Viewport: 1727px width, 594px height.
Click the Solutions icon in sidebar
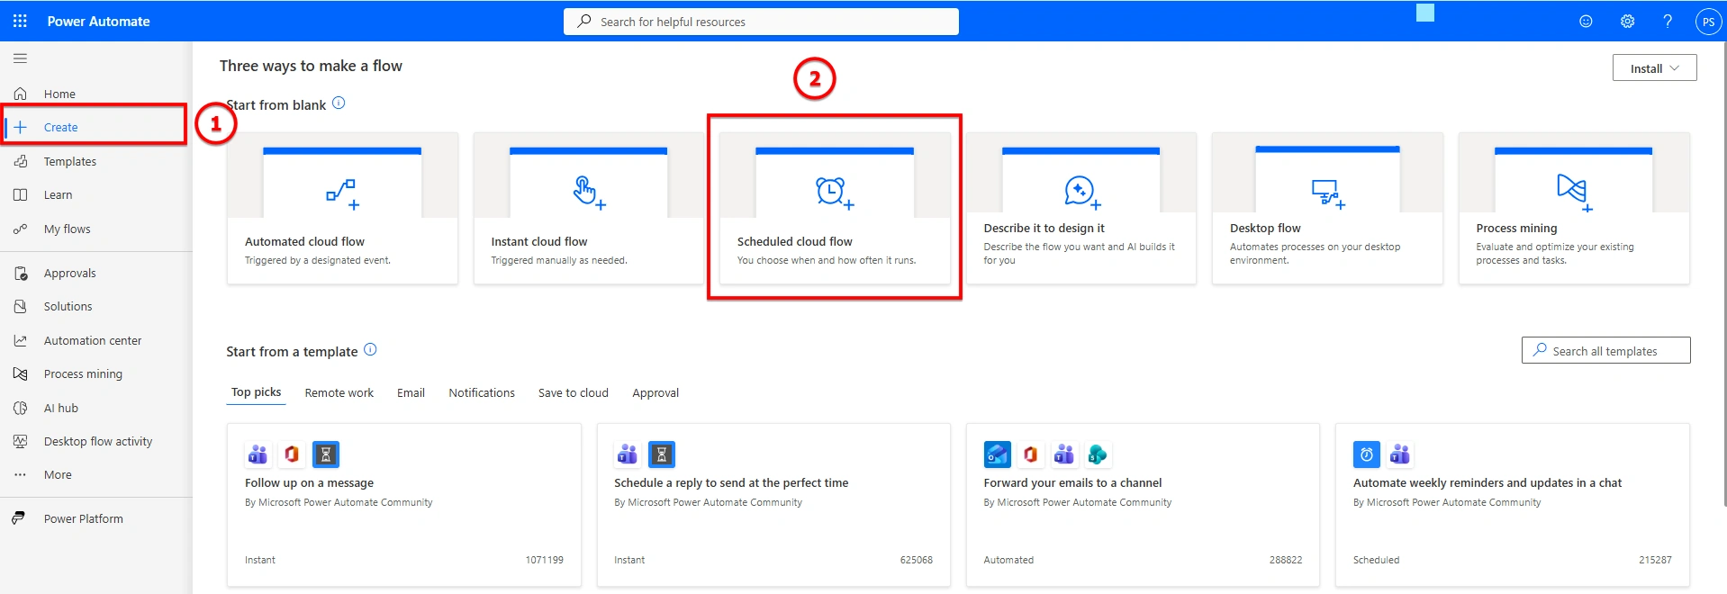pos(20,306)
